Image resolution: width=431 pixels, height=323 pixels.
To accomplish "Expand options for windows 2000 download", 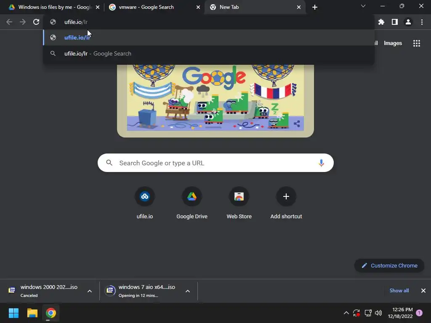I will coord(90,291).
